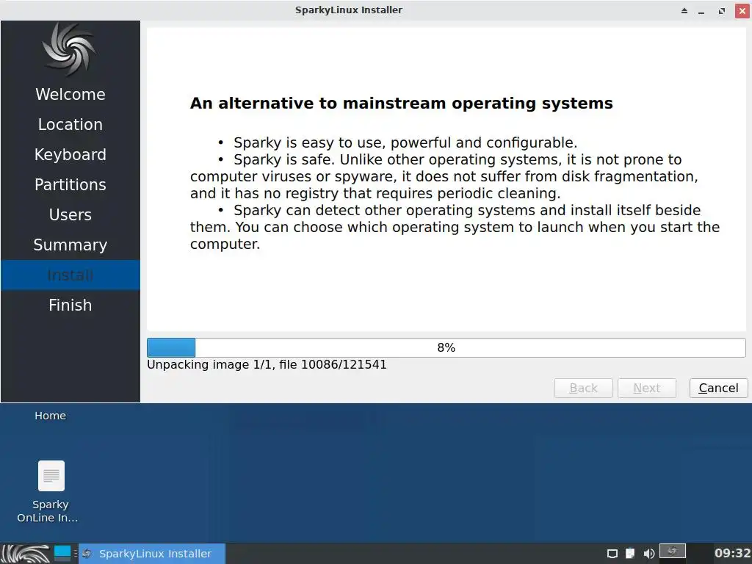This screenshot has height=564, width=752.
Task: Select the Partitions step in sidebar
Action: tap(70, 184)
